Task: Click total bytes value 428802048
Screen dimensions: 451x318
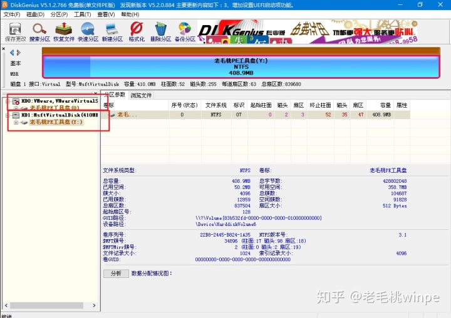Action: pos(395,181)
